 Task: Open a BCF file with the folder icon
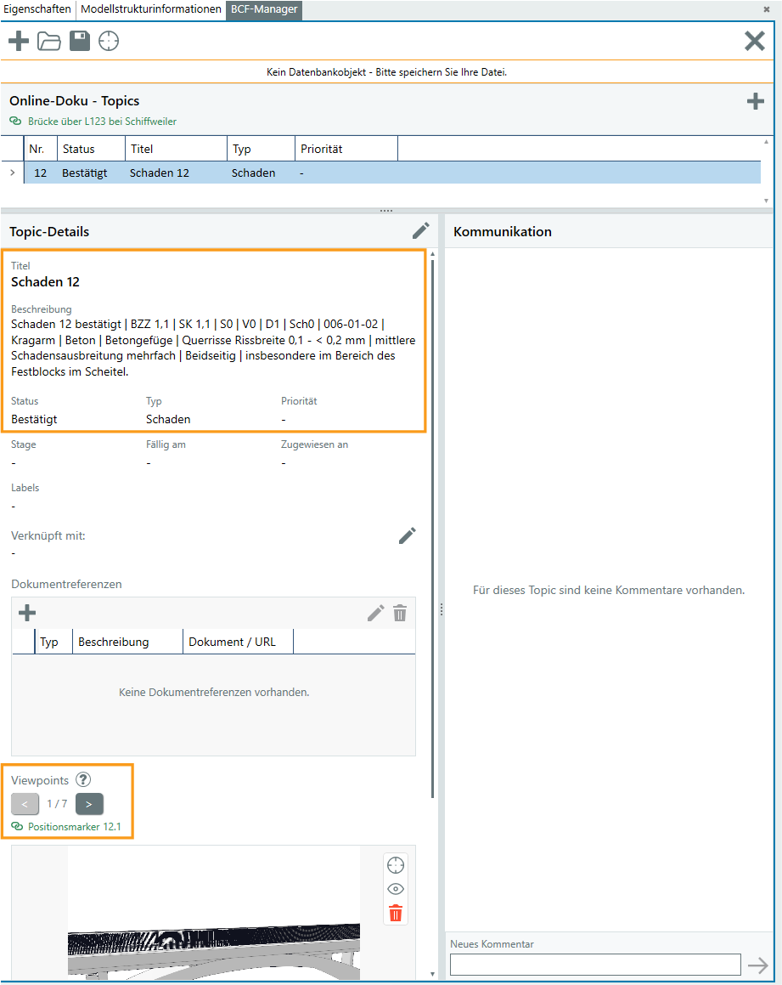tap(49, 42)
